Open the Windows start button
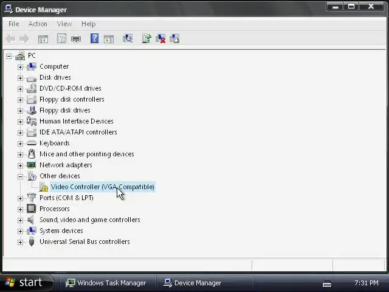The height and width of the screenshot is (292, 389). [27, 282]
